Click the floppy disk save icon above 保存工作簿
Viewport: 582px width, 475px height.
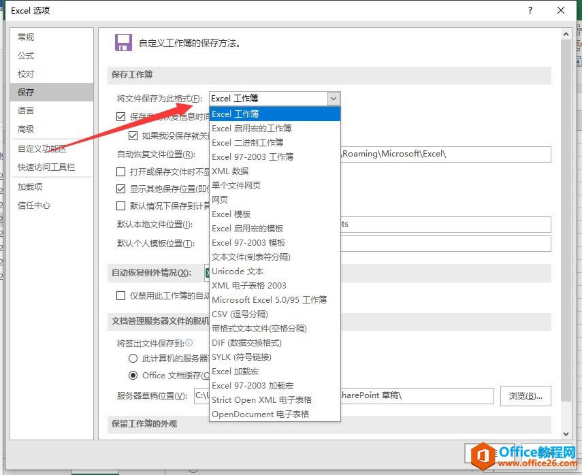click(x=123, y=42)
